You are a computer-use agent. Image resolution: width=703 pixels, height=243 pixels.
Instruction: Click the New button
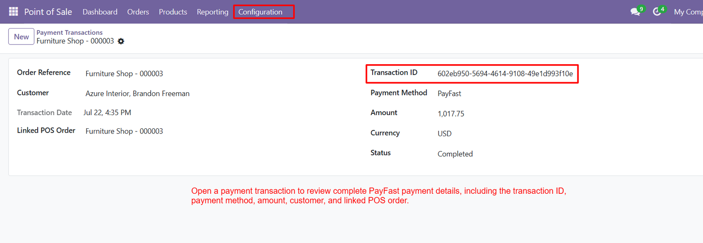(x=21, y=37)
